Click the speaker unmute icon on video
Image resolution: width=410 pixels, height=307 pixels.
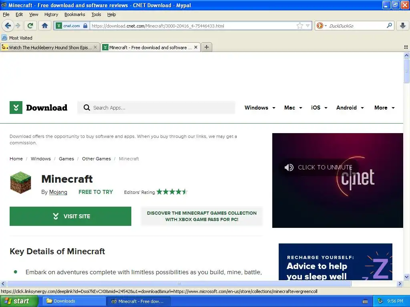click(289, 167)
